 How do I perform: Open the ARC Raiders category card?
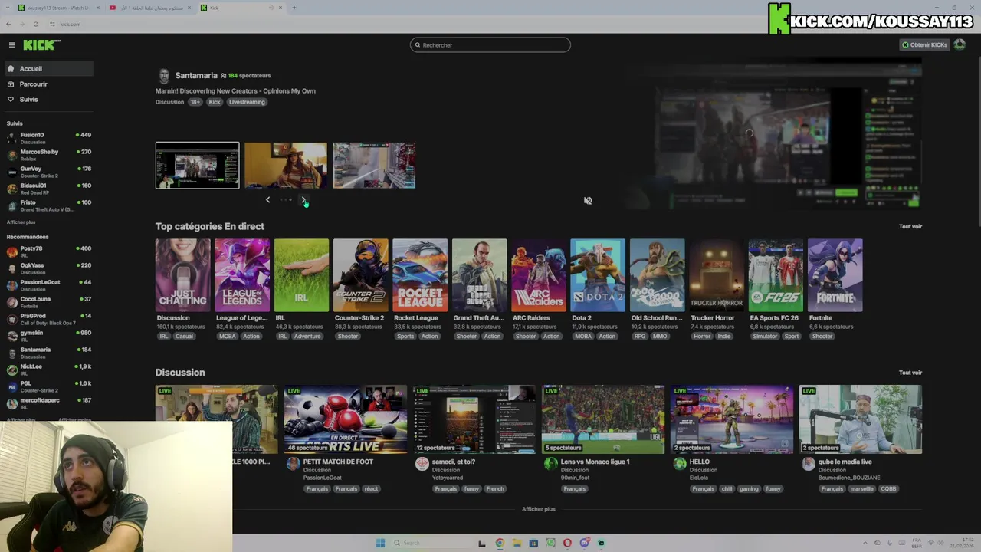point(539,275)
